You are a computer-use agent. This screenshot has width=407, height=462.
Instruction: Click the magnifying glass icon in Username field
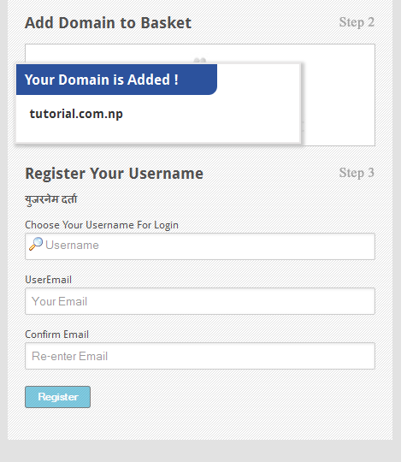click(x=36, y=244)
